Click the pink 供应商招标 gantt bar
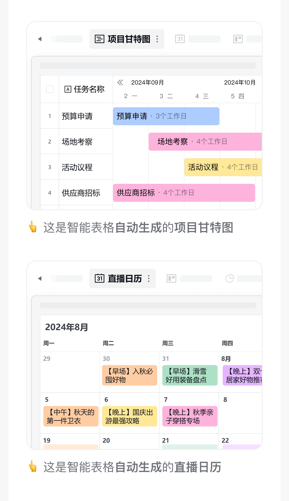 coord(184,193)
